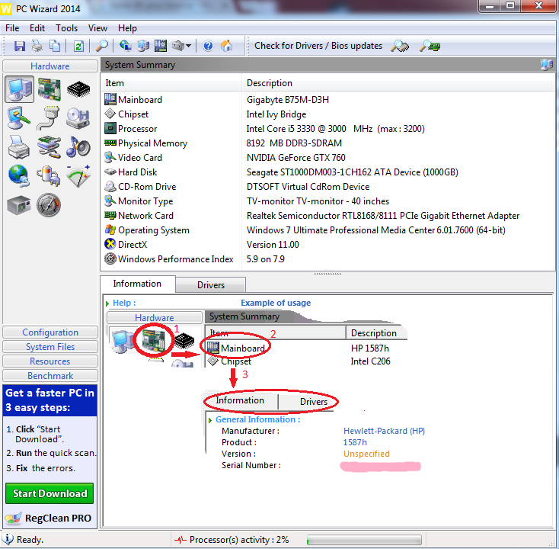Click the Help question mark icon

pos(208,46)
